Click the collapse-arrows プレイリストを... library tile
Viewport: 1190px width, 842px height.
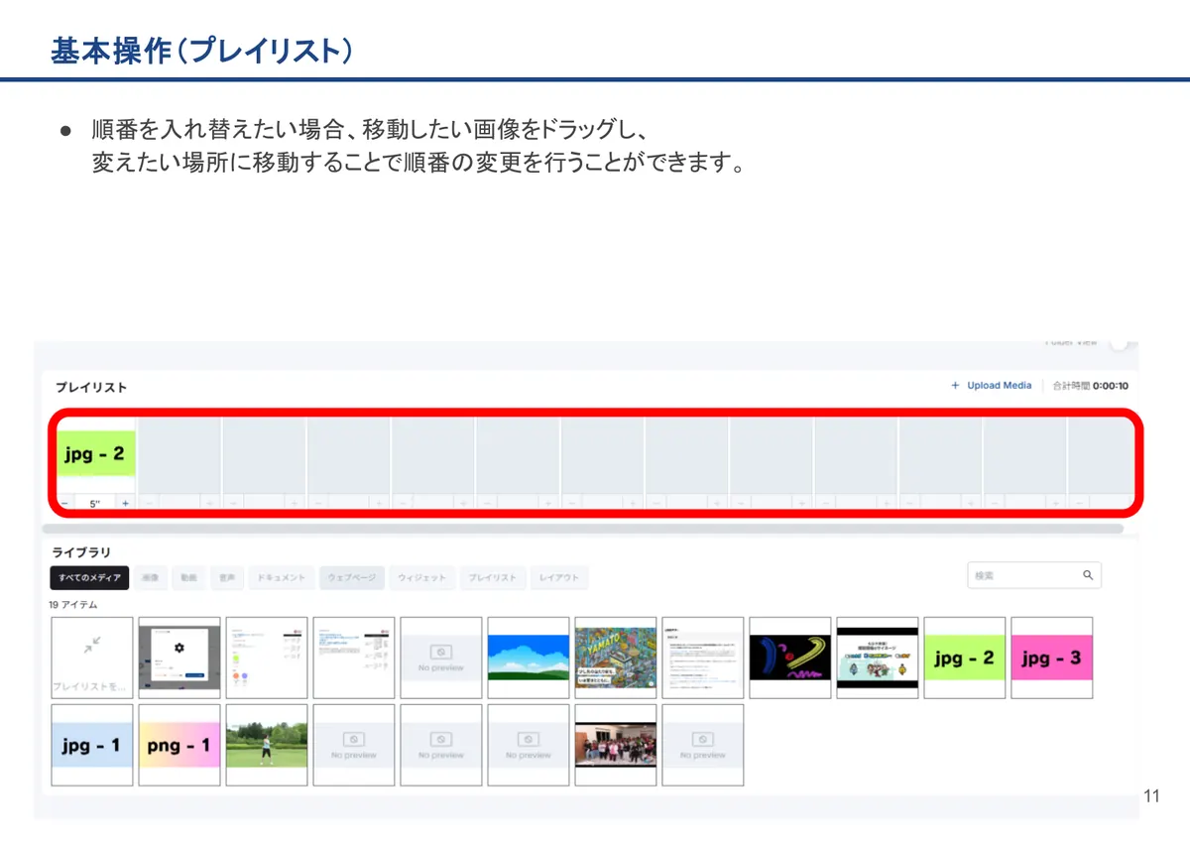(x=91, y=658)
